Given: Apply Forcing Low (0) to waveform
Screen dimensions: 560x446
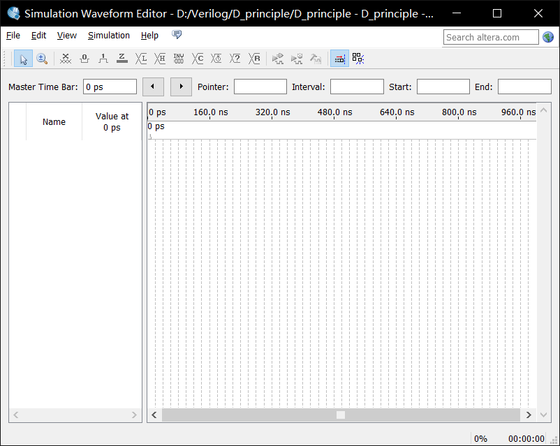Looking at the screenshot, I should (84, 59).
